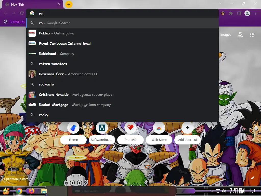This screenshot has height=196, width=261.
Task: Open the notification center icon
Action: point(253,191)
